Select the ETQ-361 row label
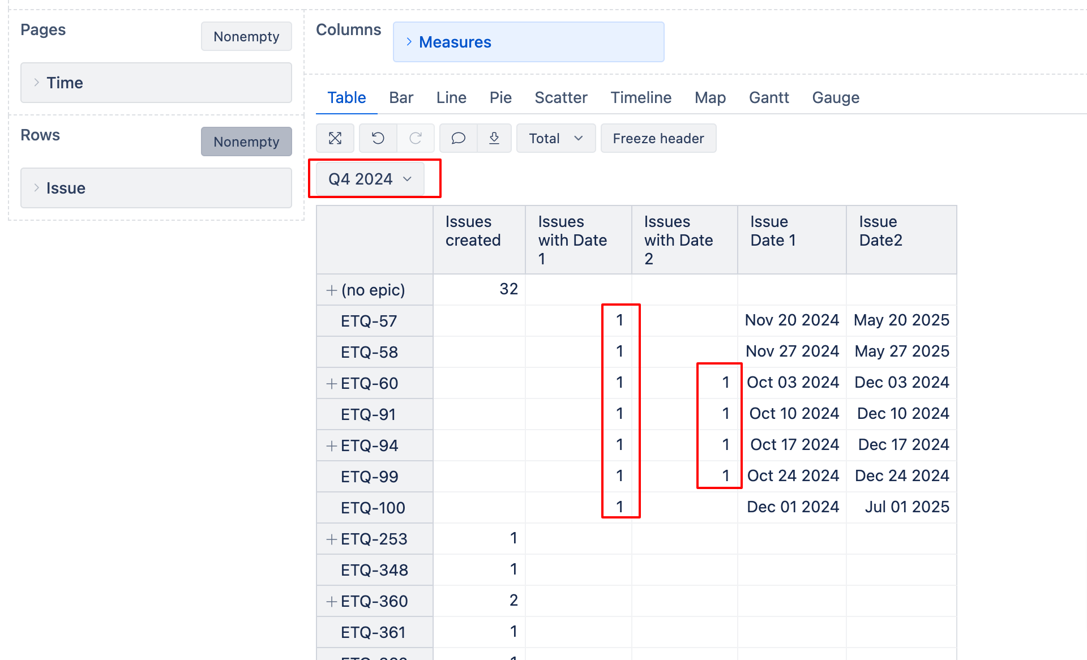The height and width of the screenshot is (660, 1087). coord(373,632)
